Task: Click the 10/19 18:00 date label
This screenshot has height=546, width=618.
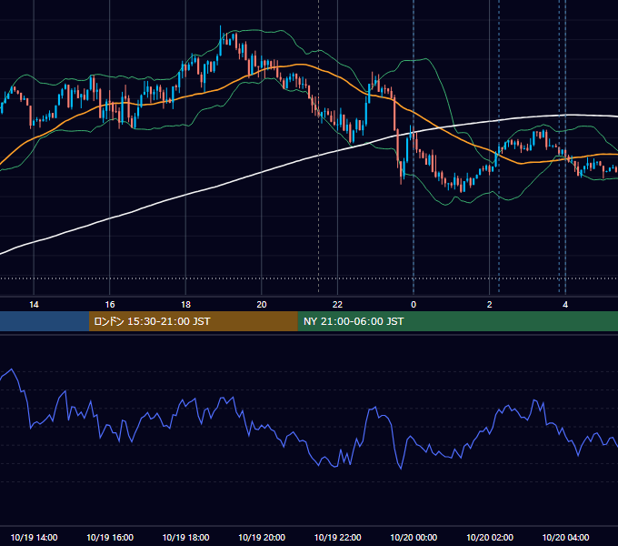Action: coord(185,537)
